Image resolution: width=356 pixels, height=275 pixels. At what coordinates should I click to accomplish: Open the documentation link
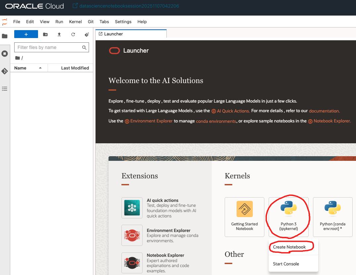(325, 111)
